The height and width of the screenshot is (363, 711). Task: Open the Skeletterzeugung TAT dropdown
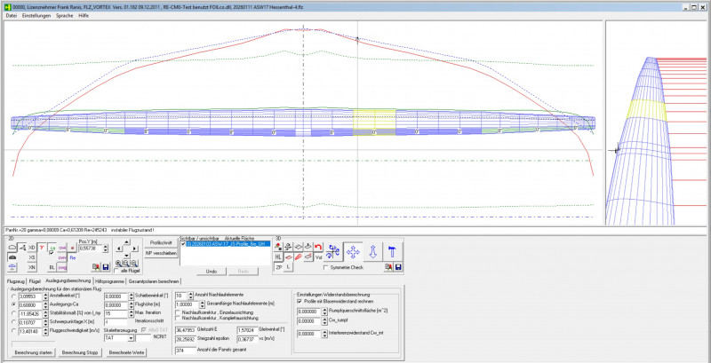pyautogui.click(x=132, y=337)
